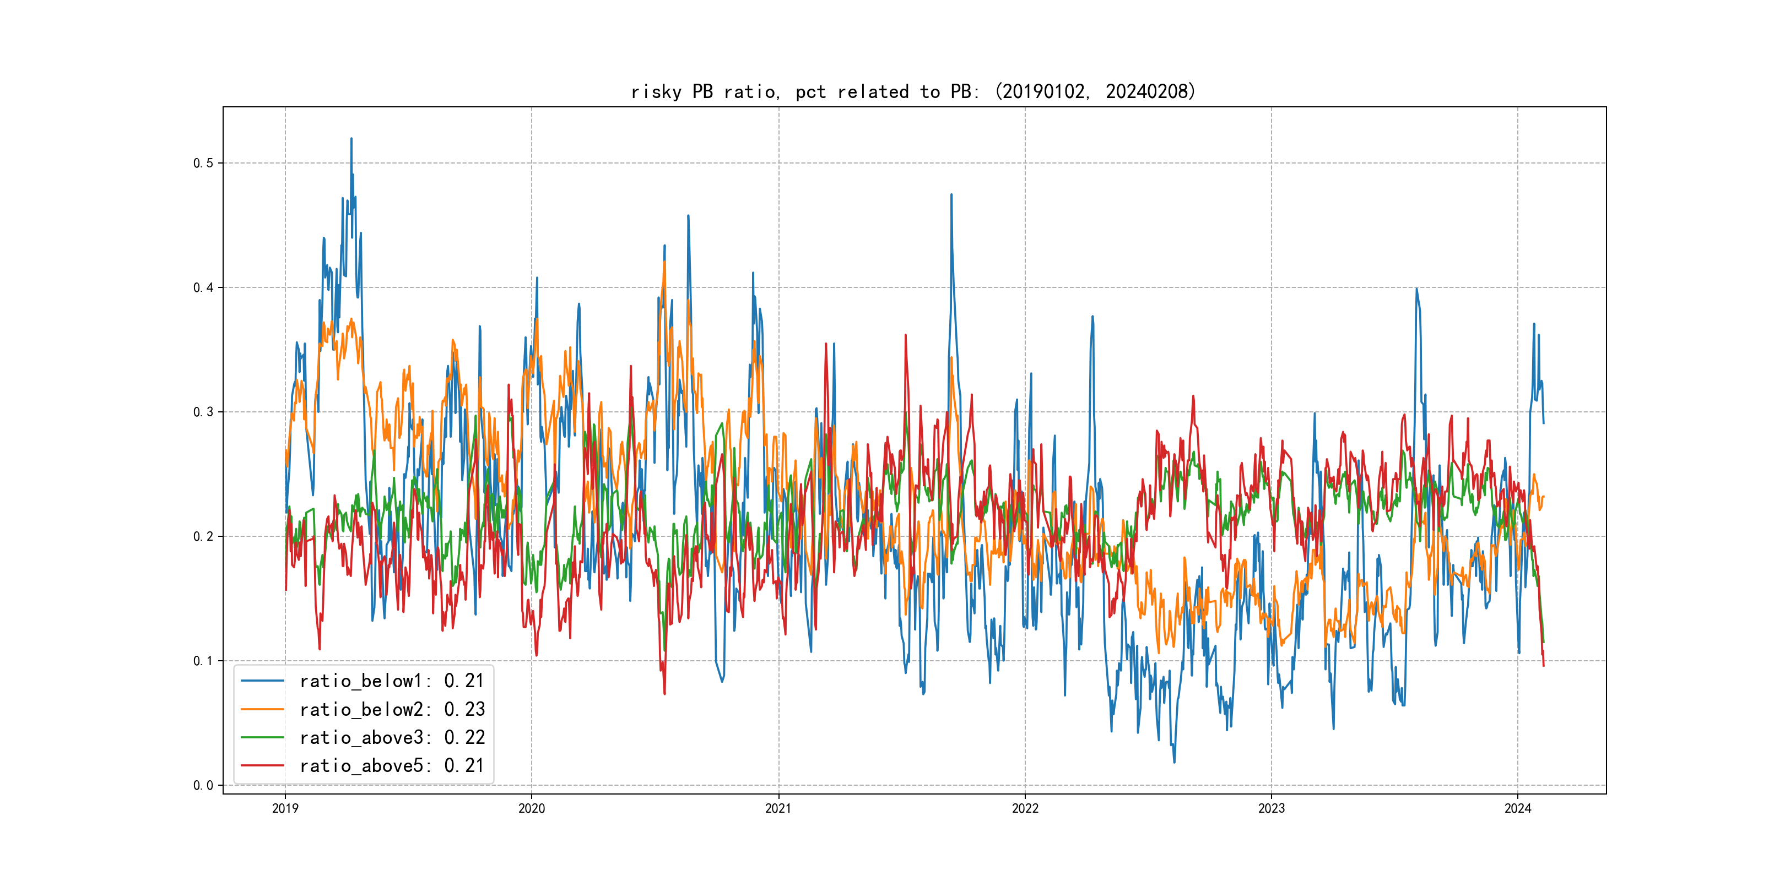Click the 2022 x-axis tick label
Image resolution: width=1785 pixels, height=892 pixels.
[x=1025, y=808]
